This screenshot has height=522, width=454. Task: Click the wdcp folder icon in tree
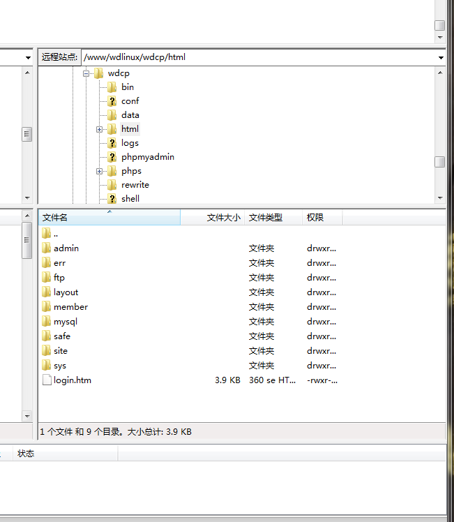tap(99, 73)
